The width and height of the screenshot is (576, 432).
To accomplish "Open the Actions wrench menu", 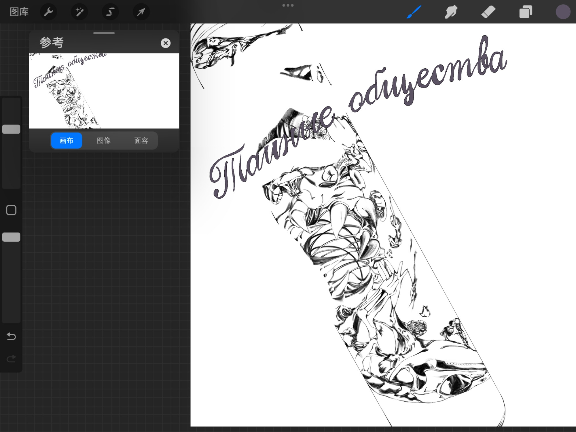I will (48, 12).
